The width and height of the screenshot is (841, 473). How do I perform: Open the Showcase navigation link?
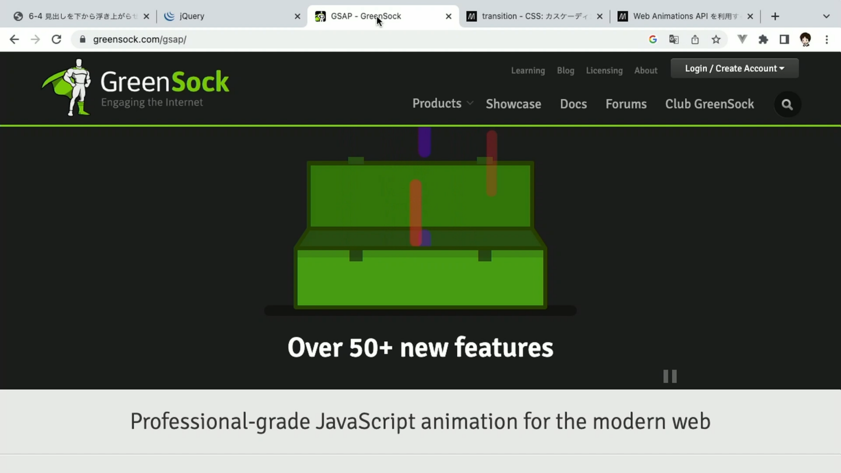point(513,104)
